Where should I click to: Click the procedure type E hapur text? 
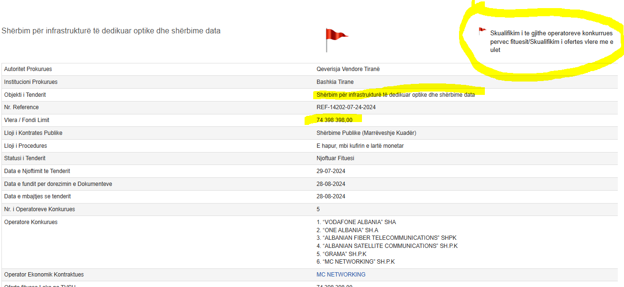pyautogui.click(x=360, y=146)
